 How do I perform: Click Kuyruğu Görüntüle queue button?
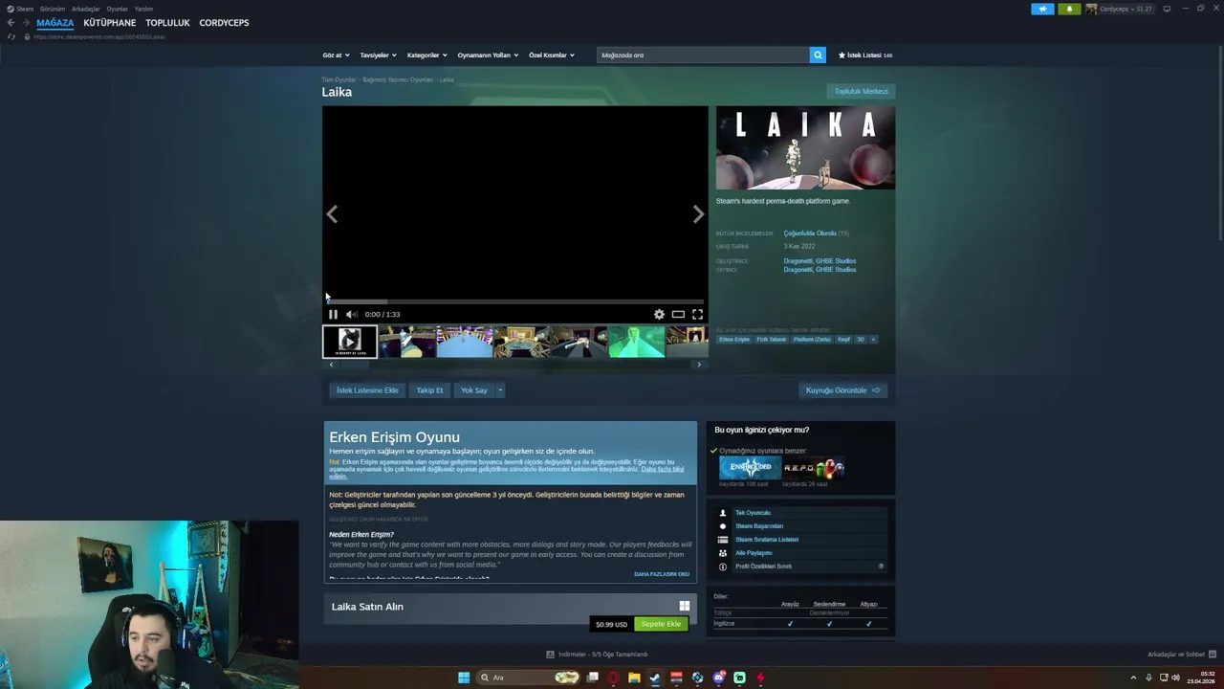click(843, 389)
